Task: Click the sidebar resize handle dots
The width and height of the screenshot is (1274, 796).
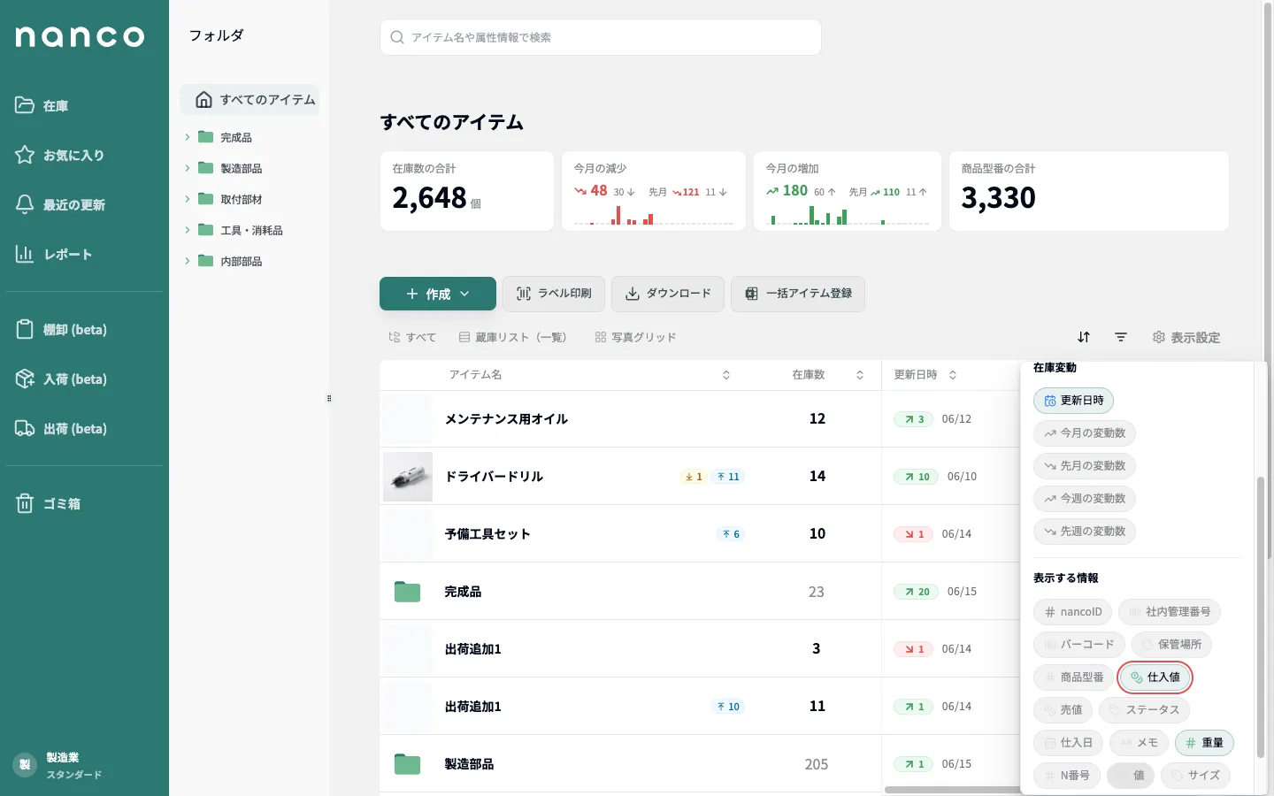Action: [329, 398]
